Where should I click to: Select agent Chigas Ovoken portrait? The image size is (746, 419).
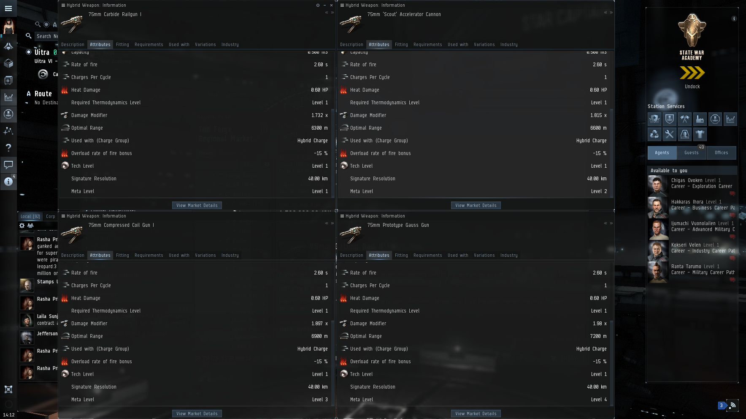tap(658, 186)
